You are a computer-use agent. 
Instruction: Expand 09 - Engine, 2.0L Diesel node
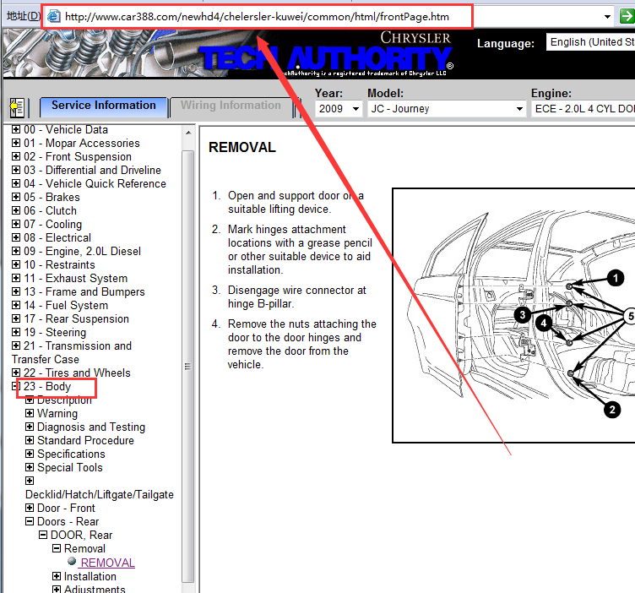click(16, 251)
